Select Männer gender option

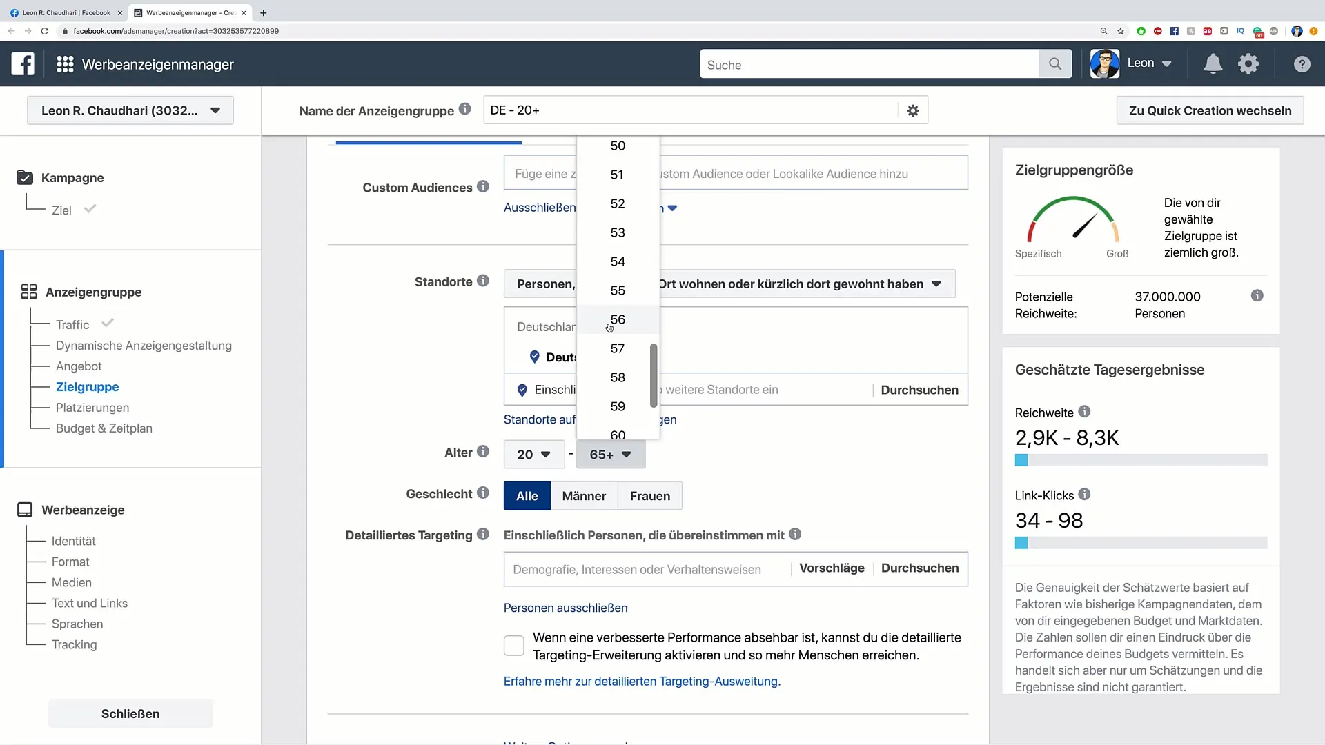584,496
